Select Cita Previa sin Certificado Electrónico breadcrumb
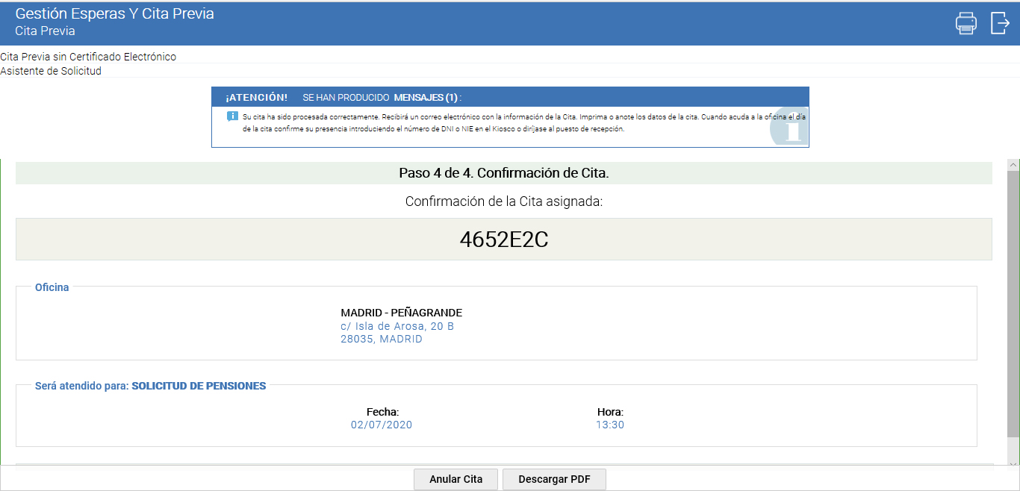Viewport: 1020px width, 491px height. [x=88, y=57]
